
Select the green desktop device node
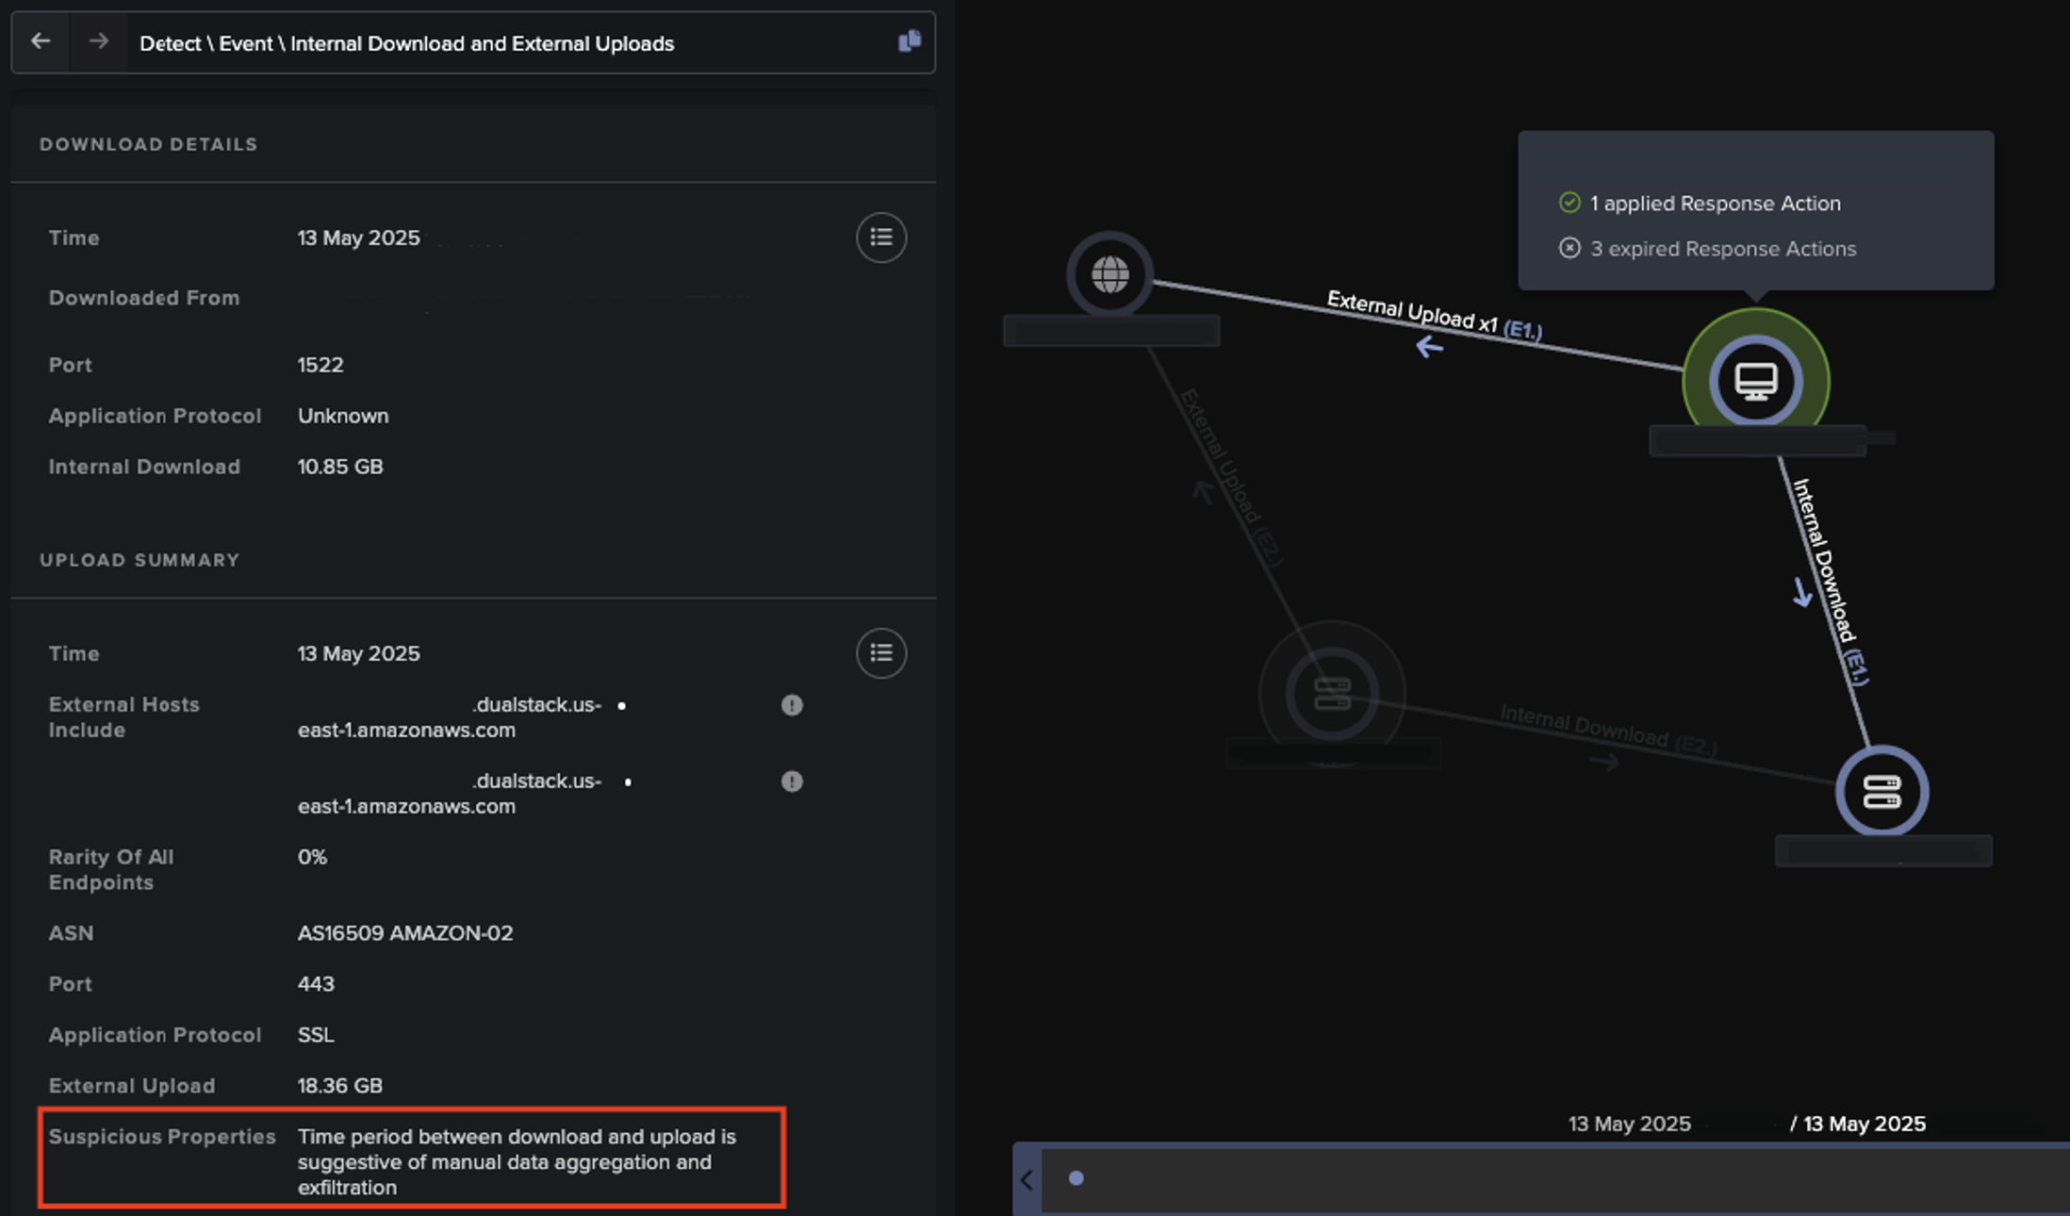click(1756, 382)
